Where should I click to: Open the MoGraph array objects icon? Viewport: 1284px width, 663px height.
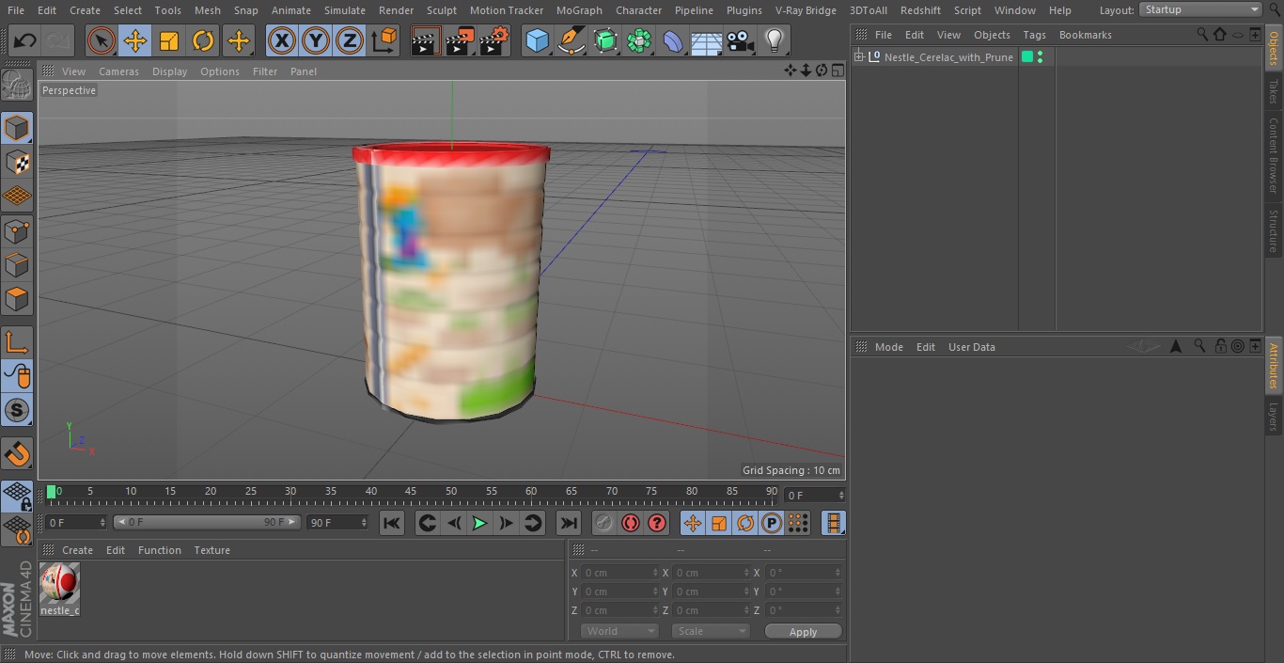[x=639, y=40]
